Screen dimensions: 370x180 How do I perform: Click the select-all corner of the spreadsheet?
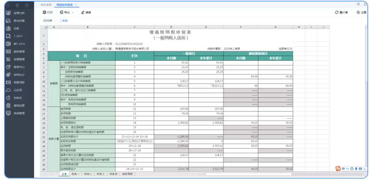pyautogui.click(x=44, y=27)
